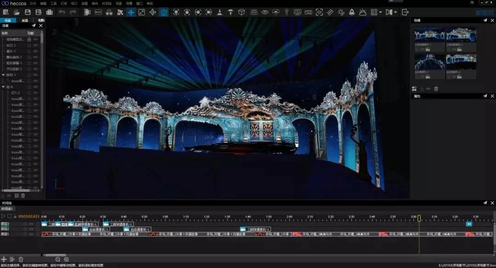Click the export/output icon at the toolbar's right end
Screen dimensions: 496x268
pos(406,12)
